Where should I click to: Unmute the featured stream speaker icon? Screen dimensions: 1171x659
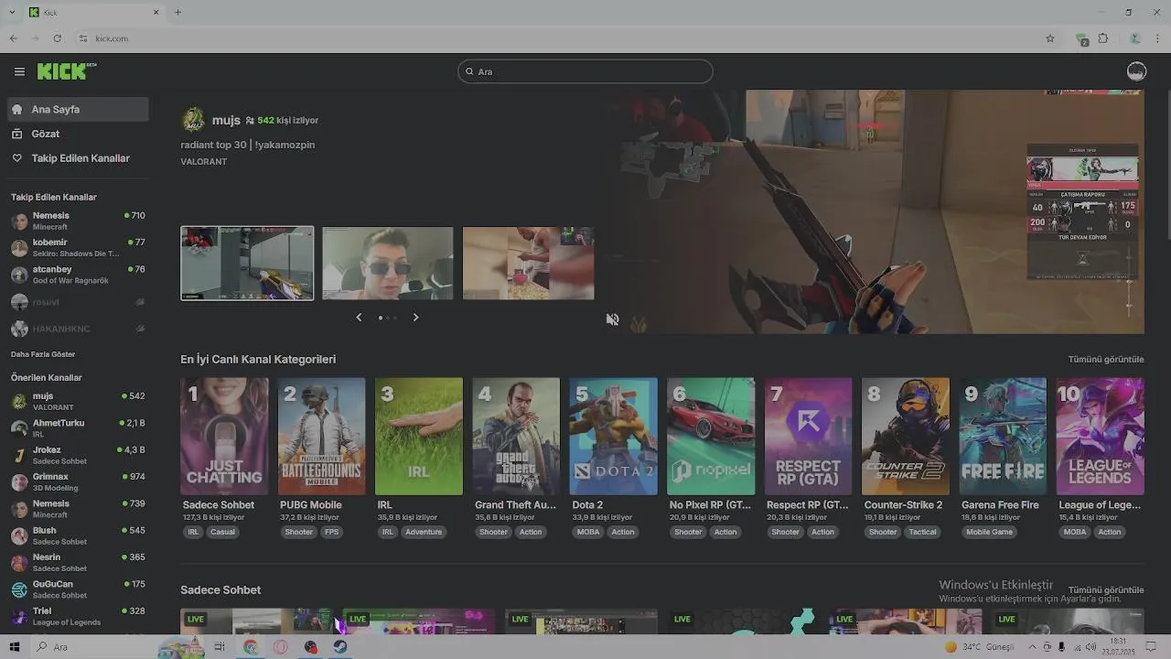(612, 319)
